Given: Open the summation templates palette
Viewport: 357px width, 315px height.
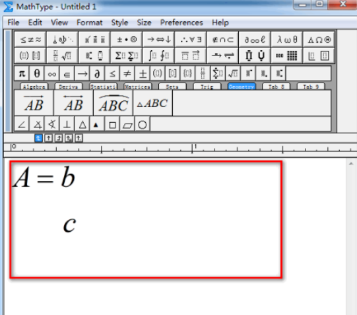Looking at the screenshot, I should pyautogui.click(x=127, y=55).
